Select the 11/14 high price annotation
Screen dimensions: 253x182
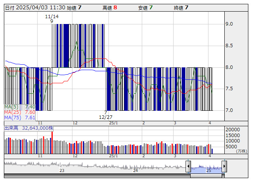[52, 19]
